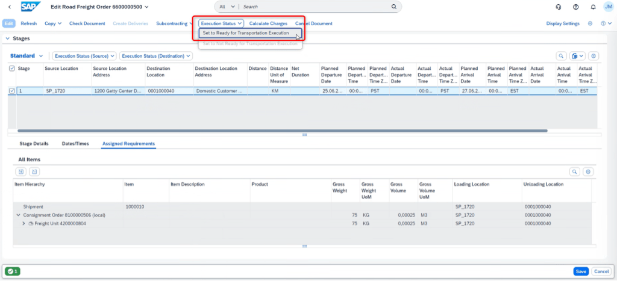Click the horizontal scrollbar of Stages table
Image resolution: width=617 pixels, height=281 pixels.
pyautogui.click(x=283, y=131)
